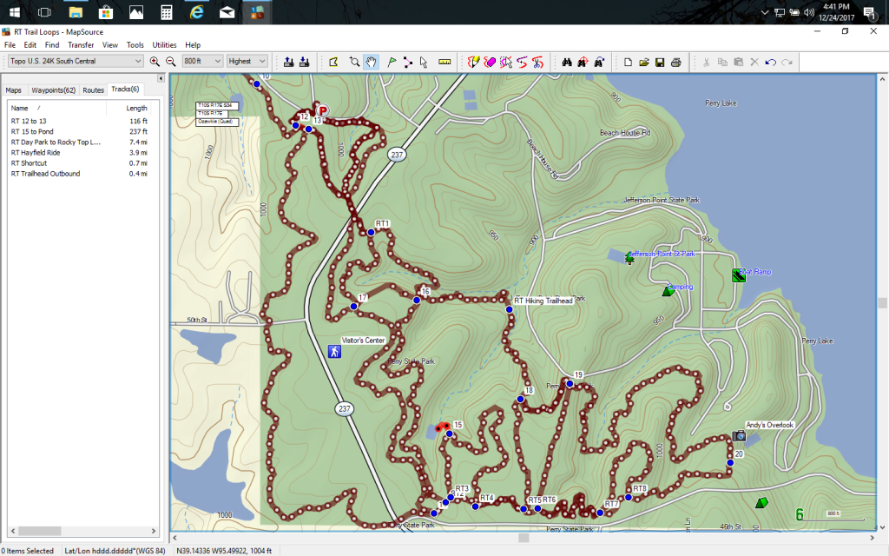Create a new file

(x=628, y=62)
